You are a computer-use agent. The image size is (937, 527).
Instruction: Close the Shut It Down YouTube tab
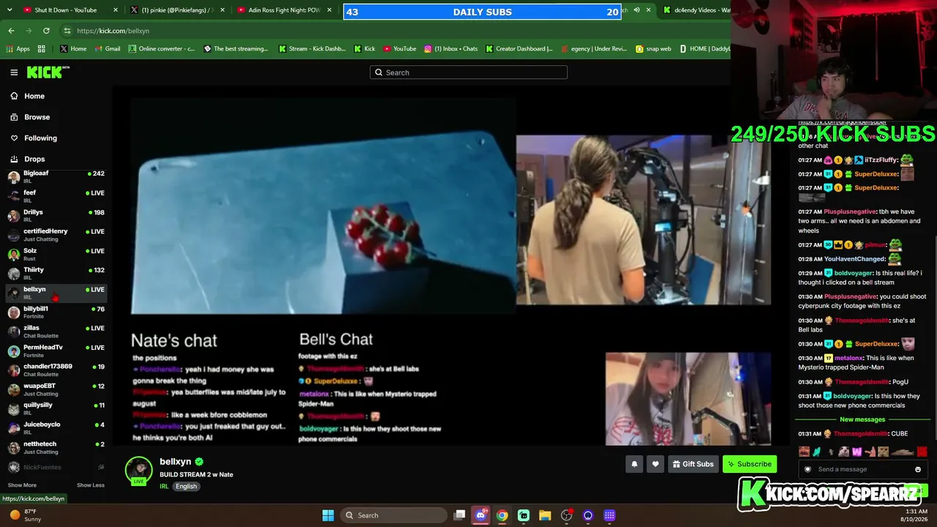(116, 10)
